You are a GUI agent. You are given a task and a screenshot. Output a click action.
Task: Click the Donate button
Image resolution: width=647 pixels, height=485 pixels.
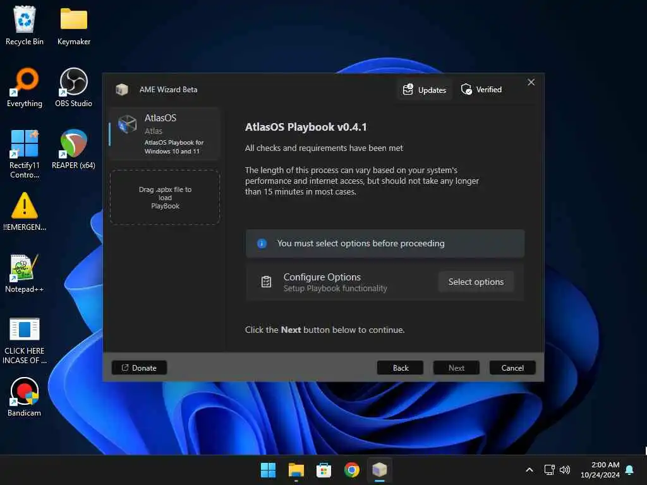point(139,368)
